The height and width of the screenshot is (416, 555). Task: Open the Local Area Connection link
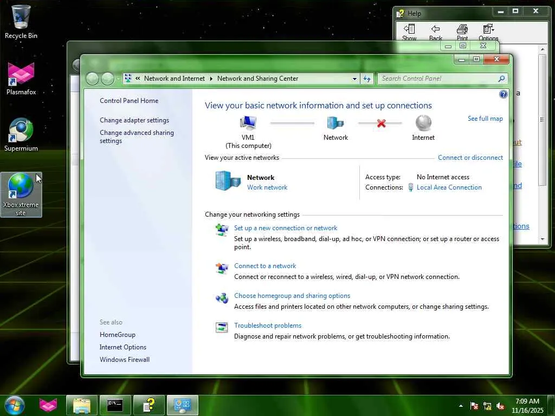[x=449, y=187]
